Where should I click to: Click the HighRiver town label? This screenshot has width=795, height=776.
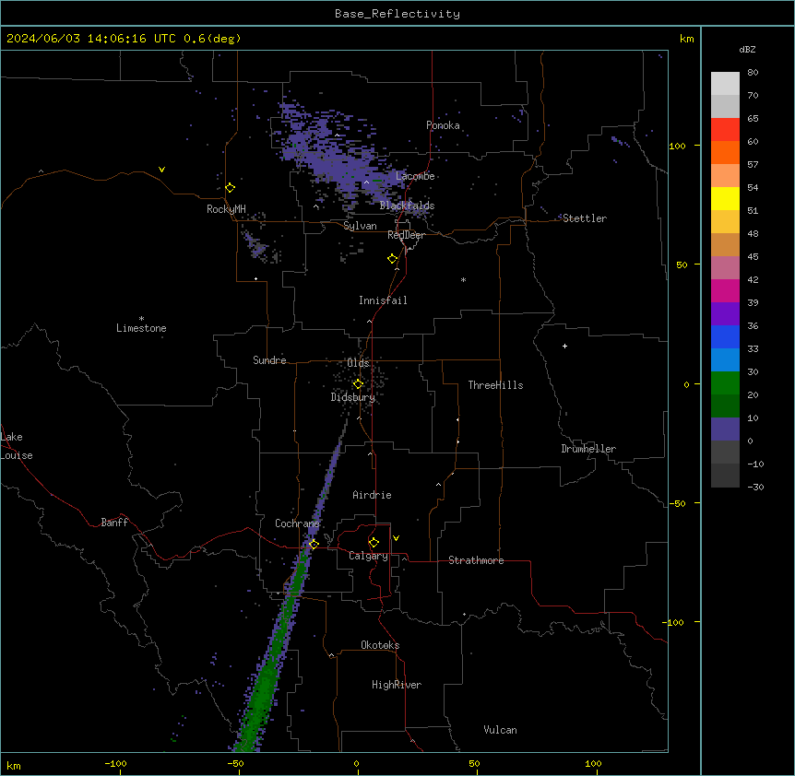tap(397, 685)
